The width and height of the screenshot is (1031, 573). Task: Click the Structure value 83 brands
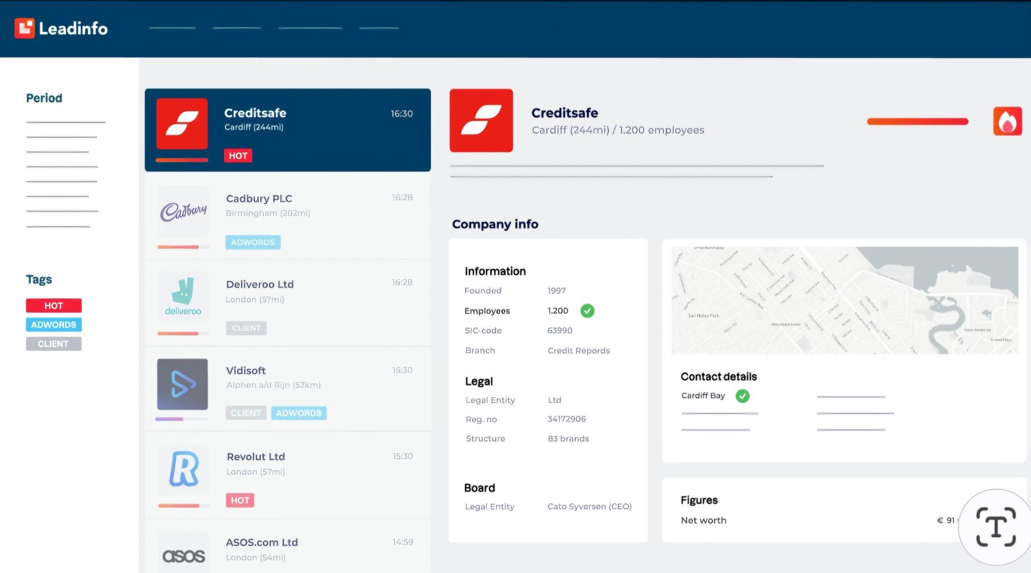coord(568,439)
